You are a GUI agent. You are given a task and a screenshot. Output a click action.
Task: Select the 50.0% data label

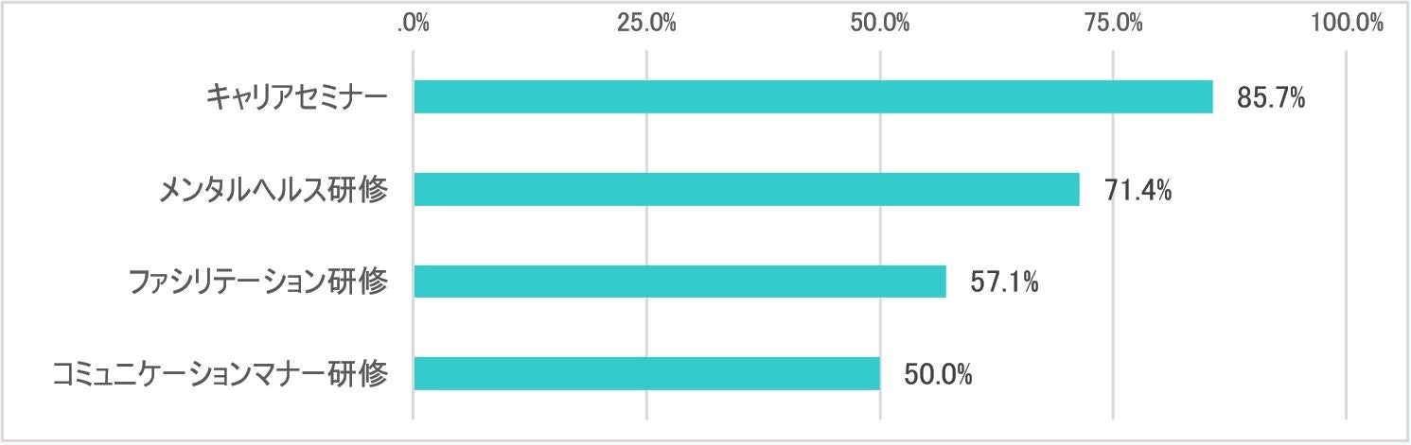click(938, 374)
